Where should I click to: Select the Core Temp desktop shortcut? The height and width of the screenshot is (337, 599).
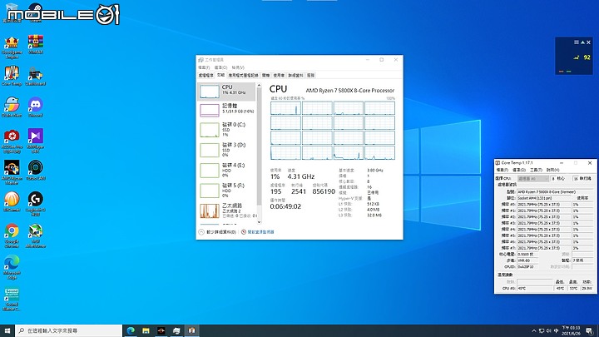[x=12, y=76]
